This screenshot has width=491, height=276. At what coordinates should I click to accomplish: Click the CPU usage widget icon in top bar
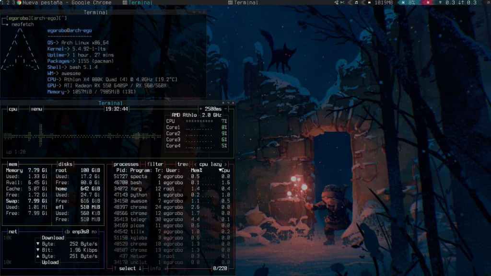point(402,2)
